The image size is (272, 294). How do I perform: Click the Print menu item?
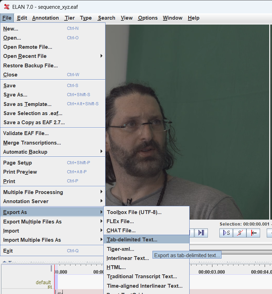[53, 181]
